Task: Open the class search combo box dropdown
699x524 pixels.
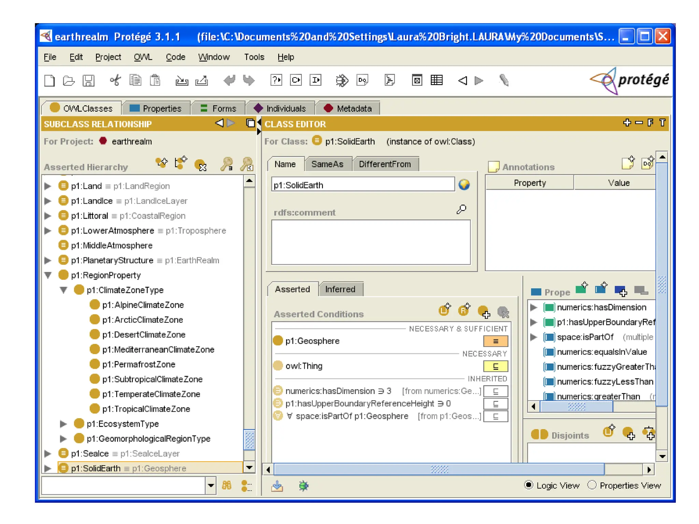Action: tap(211, 485)
